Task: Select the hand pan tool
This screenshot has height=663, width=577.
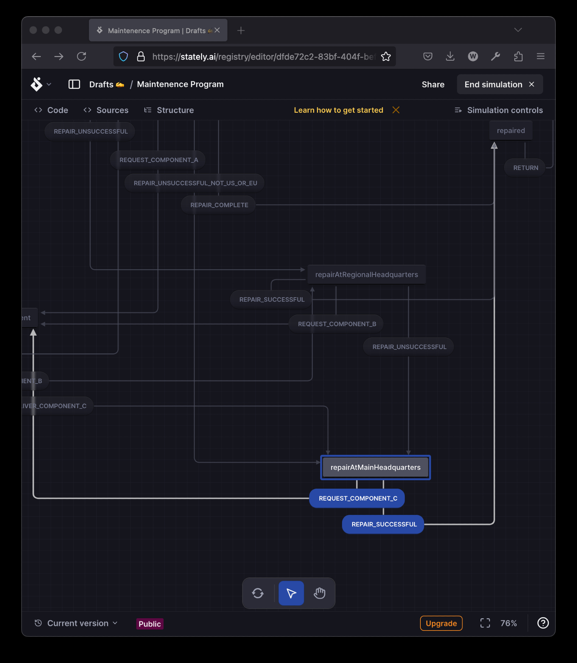Action: (319, 593)
